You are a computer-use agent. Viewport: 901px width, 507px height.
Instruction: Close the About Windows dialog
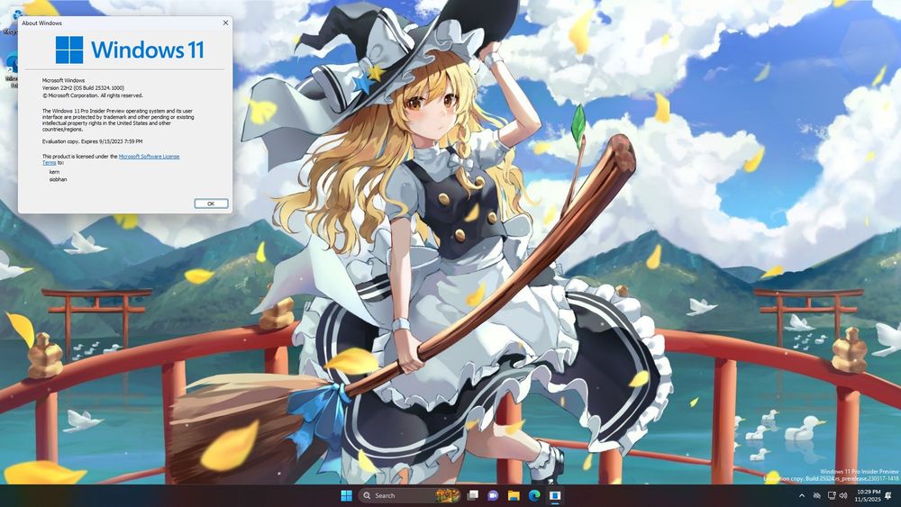coord(225,23)
